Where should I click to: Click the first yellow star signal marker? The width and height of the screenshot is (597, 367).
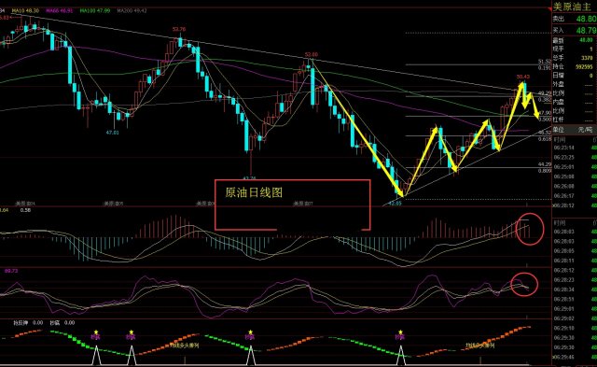[x=96, y=332]
